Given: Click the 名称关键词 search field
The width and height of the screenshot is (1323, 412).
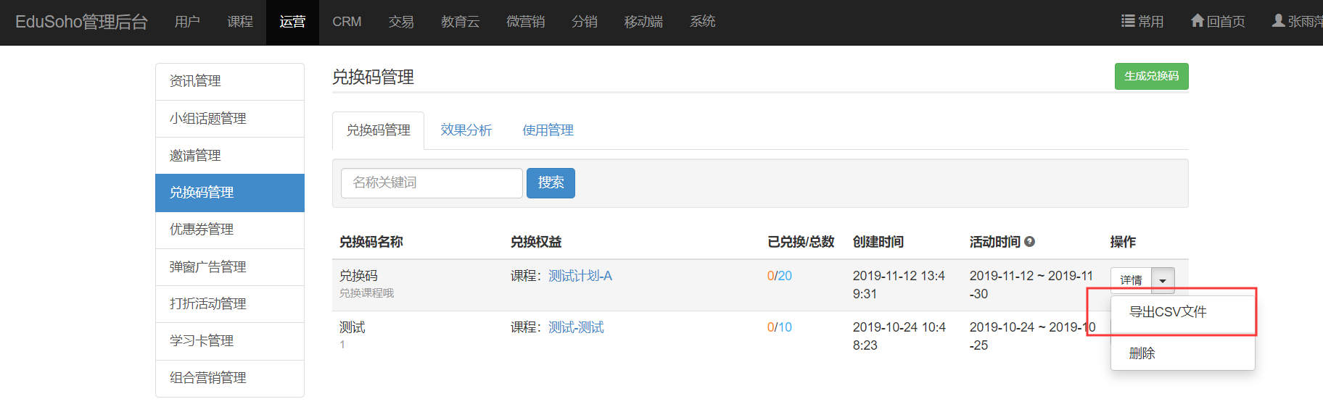Looking at the screenshot, I should point(432,183).
